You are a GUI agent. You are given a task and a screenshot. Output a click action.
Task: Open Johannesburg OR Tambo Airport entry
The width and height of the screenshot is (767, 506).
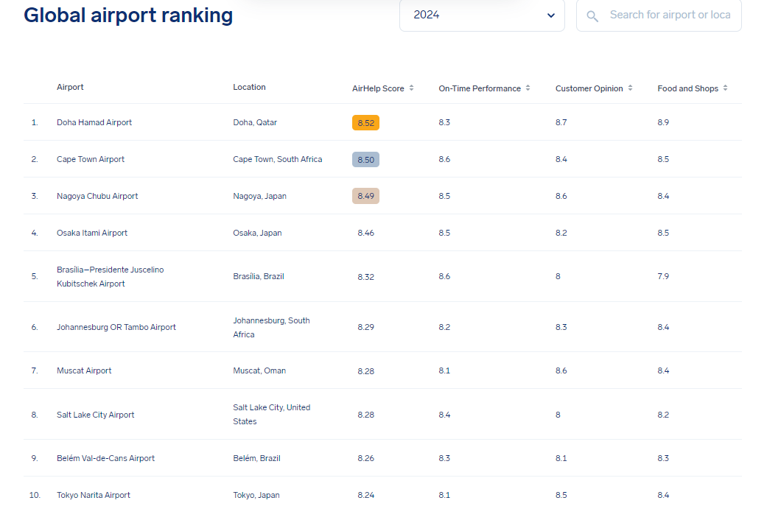coord(116,327)
